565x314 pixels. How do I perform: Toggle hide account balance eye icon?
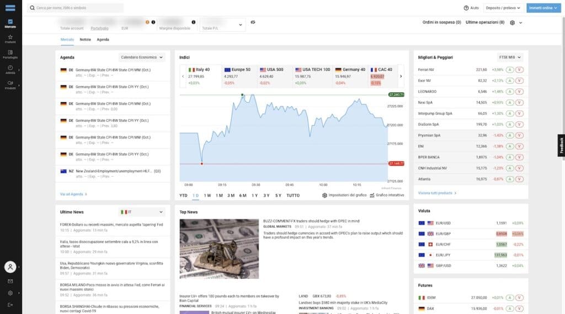click(x=253, y=23)
